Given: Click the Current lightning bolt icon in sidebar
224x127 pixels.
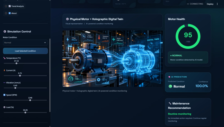Looking at the screenshot, I should [x=4, y=70].
